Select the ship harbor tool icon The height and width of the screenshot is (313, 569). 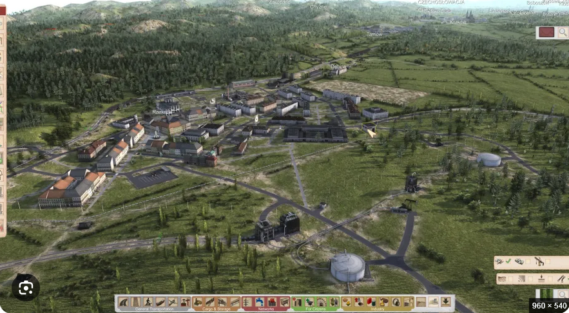pyautogui.click(x=160, y=302)
